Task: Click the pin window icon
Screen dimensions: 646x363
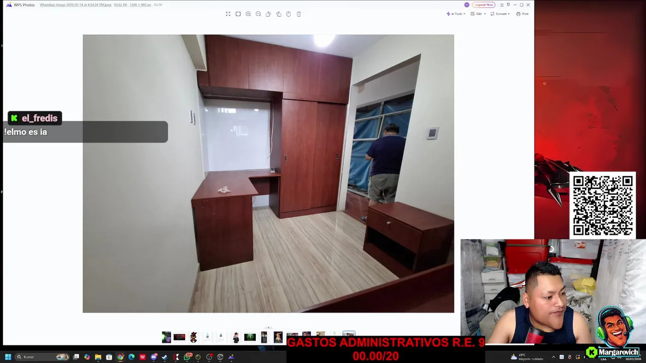Action: coord(508,5)
